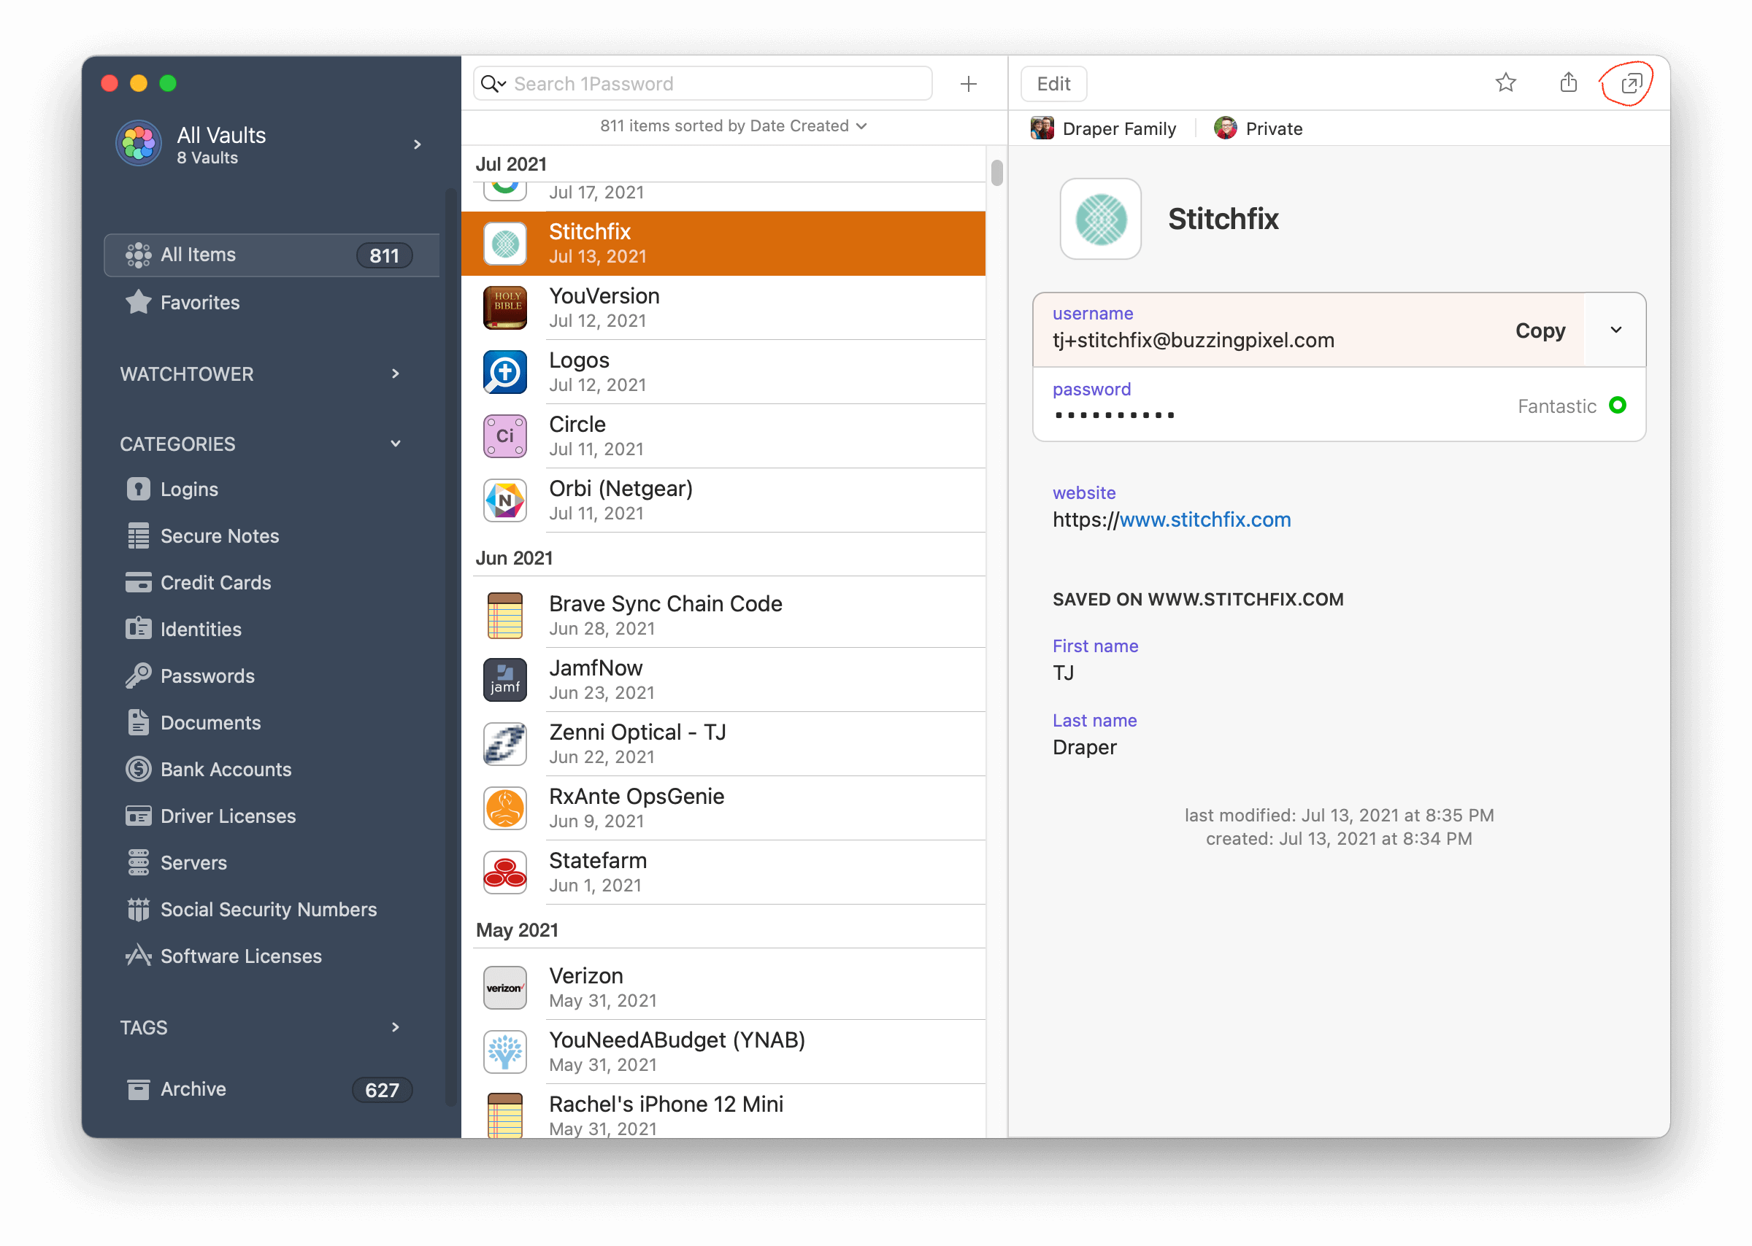Click the First name value TJ
The height and width of the screenshot is (1246, 1752).
click(x=1063, y=673)
